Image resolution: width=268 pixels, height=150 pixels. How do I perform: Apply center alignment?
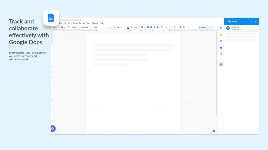click(x=151, y=27)
